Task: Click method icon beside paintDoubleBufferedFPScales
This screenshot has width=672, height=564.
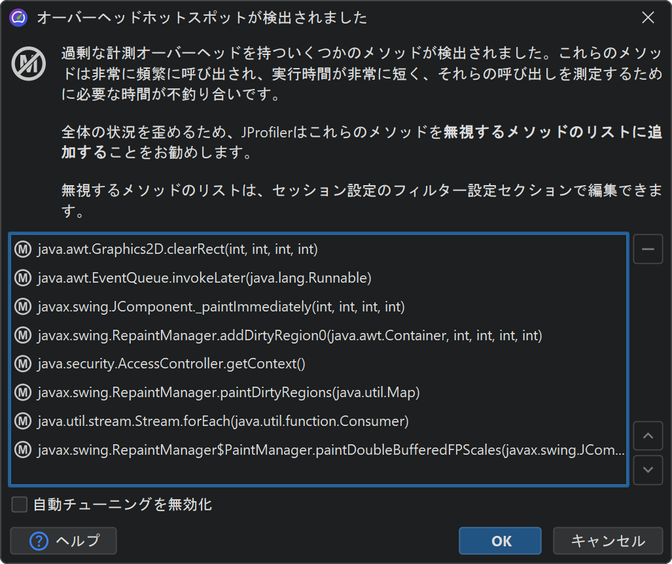Action: pos(23,449)
